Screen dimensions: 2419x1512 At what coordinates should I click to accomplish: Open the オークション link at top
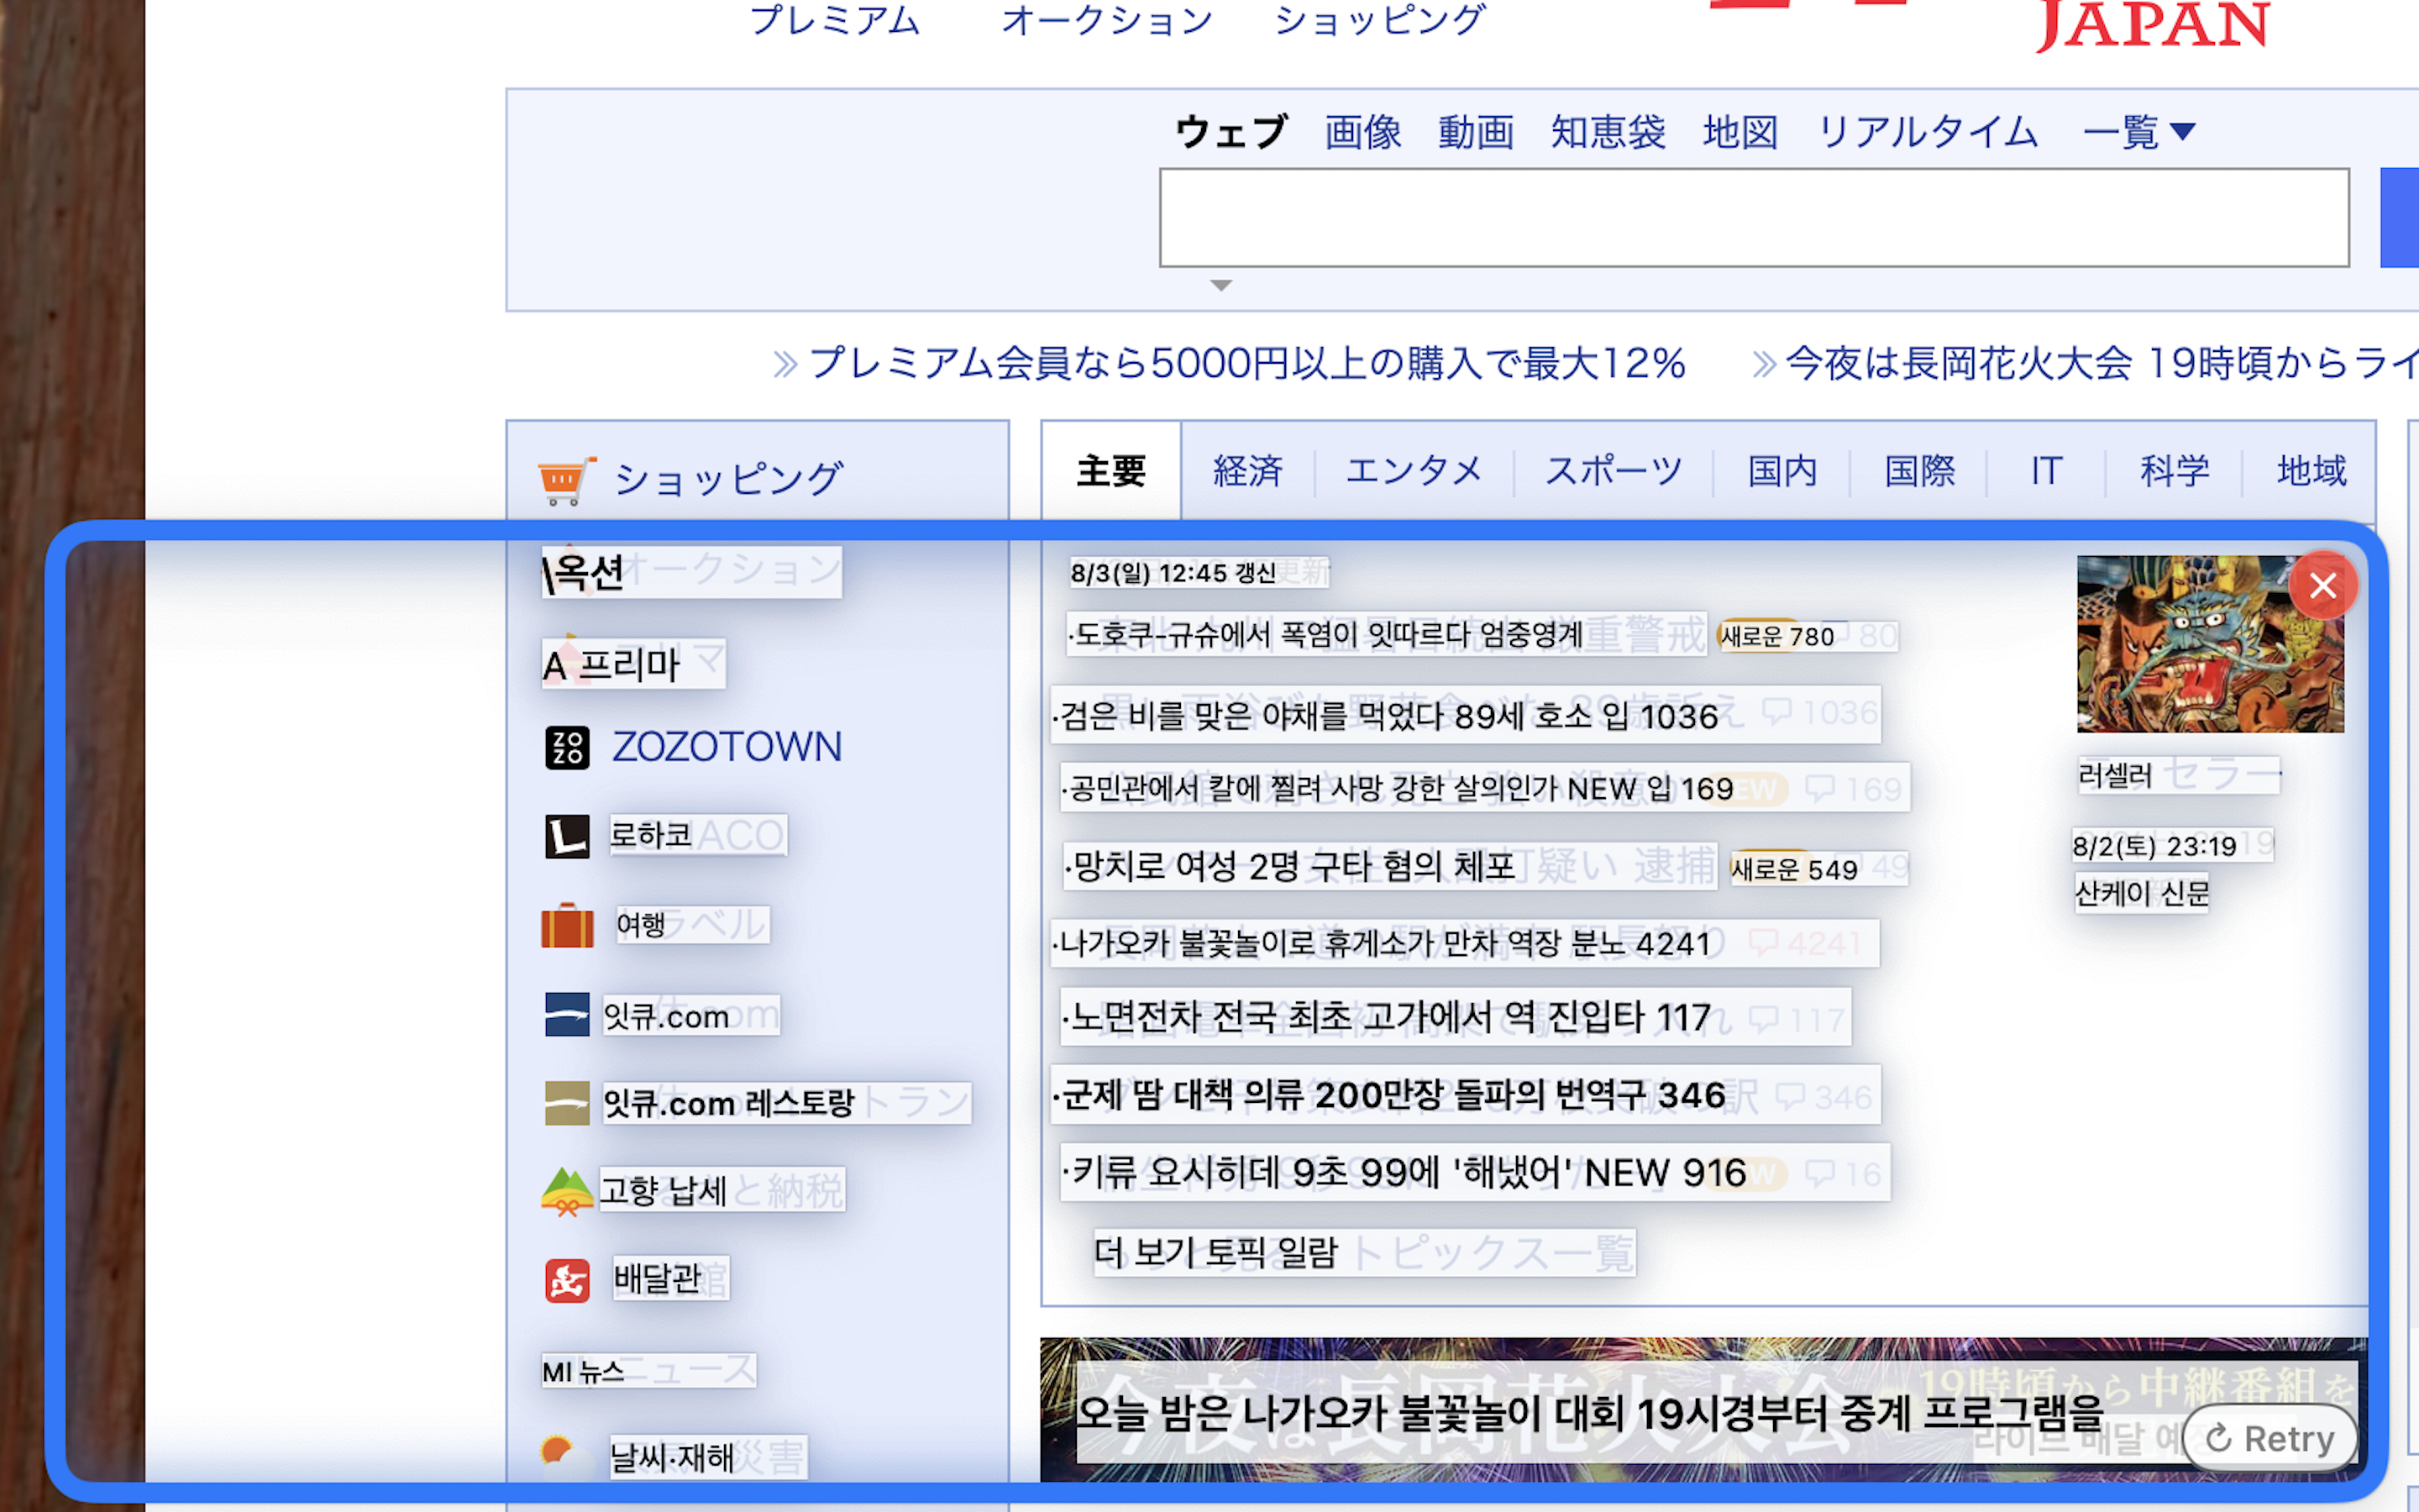point(1108,20)
